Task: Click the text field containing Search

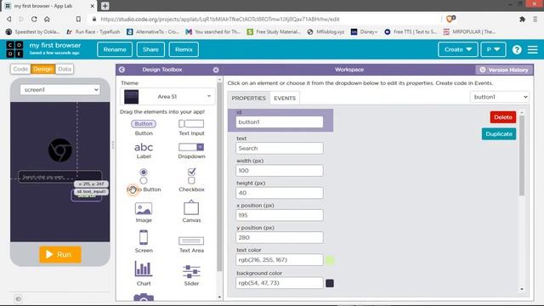Action: click(280, 148)
